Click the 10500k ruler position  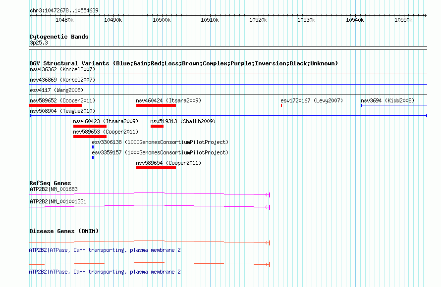pyautogui.click(x=162, y=20)
